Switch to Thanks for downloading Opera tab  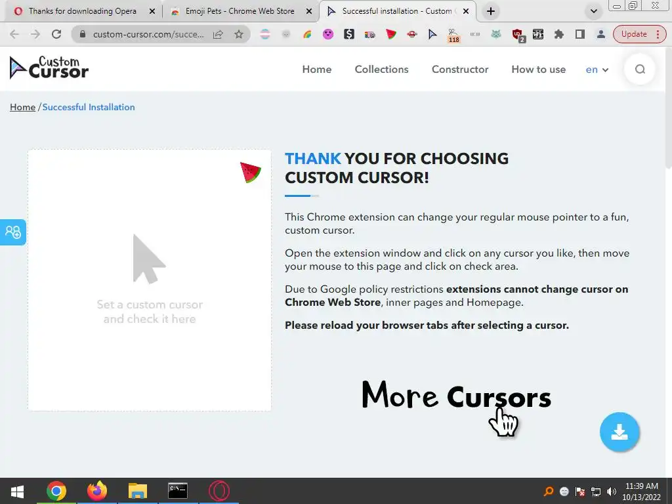82,11
